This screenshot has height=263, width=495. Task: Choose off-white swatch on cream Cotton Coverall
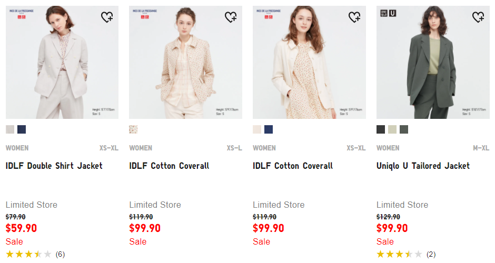coord(257,129)
